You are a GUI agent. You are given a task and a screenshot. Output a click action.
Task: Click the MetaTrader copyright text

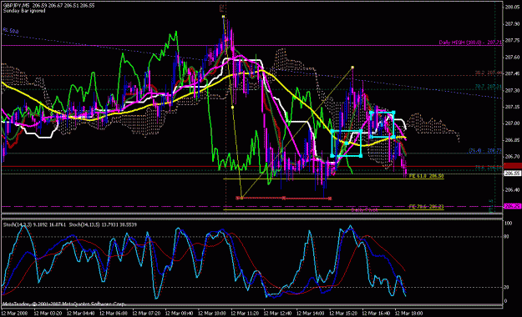[64, 304]
